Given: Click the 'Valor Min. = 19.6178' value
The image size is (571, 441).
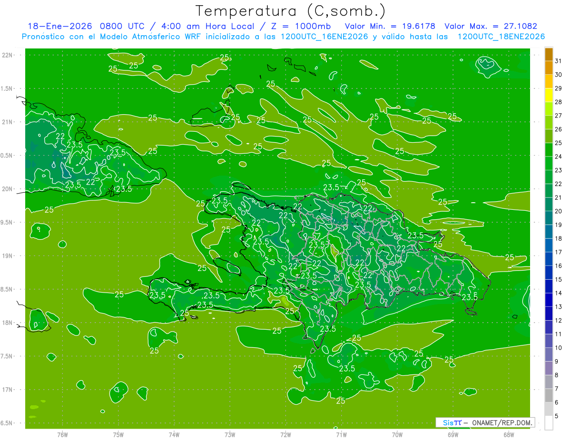Looking at the screenshot, I should [390, 26].
